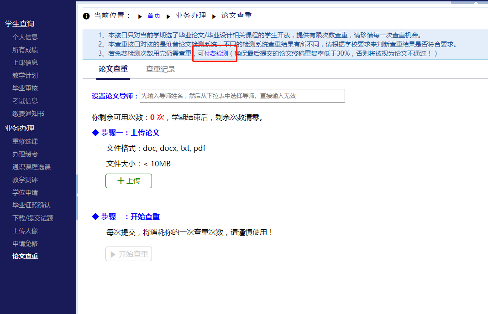Open 毕业审核 sidebar entry

click(25, 88)
